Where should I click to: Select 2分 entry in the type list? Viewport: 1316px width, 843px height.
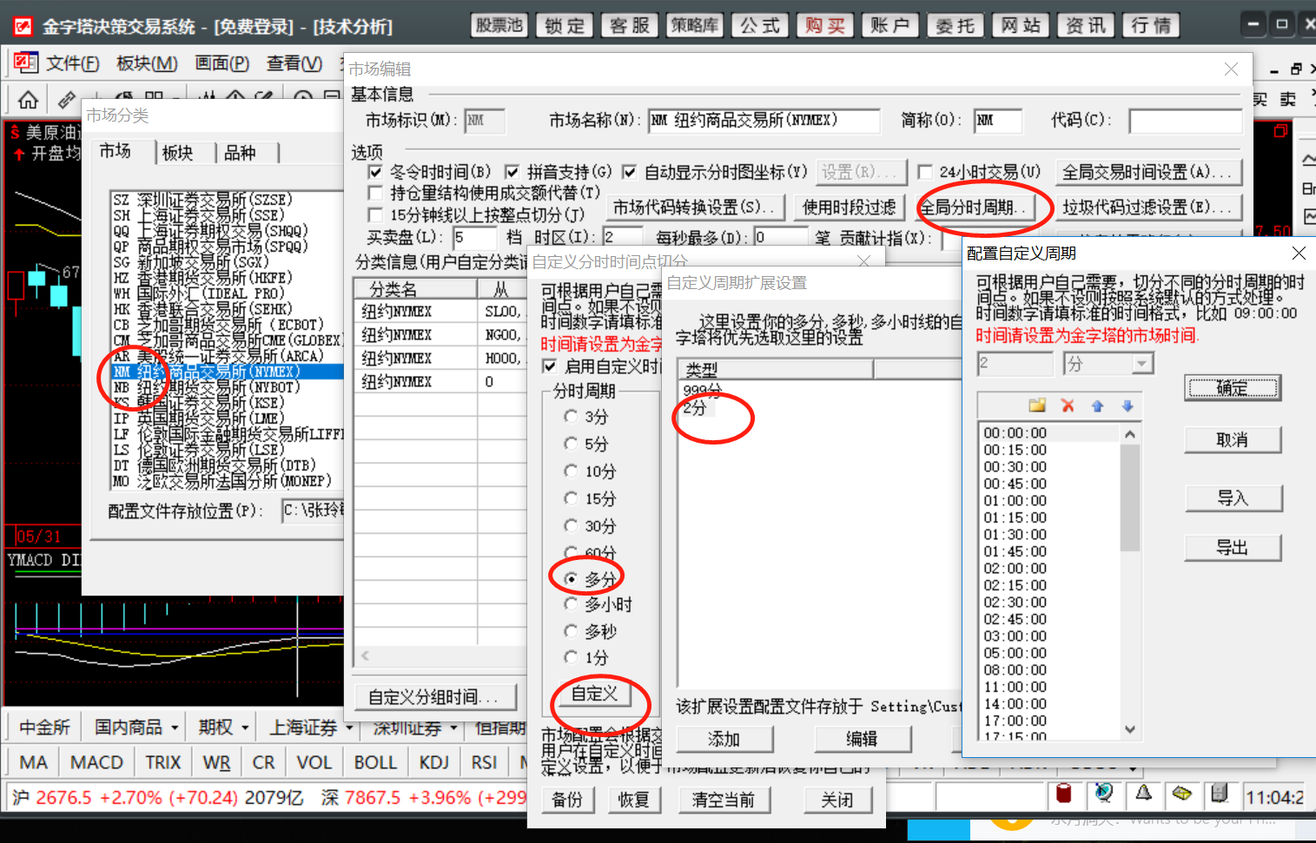(x=696, y=407)
